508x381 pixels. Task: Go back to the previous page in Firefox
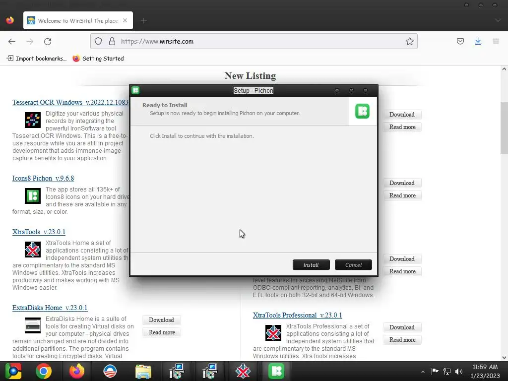pos(12,42)
